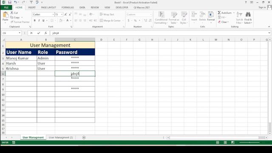This screenshot has height=153, width=272.
Task: Open the font size dropdown
Action: pos(62,14)
